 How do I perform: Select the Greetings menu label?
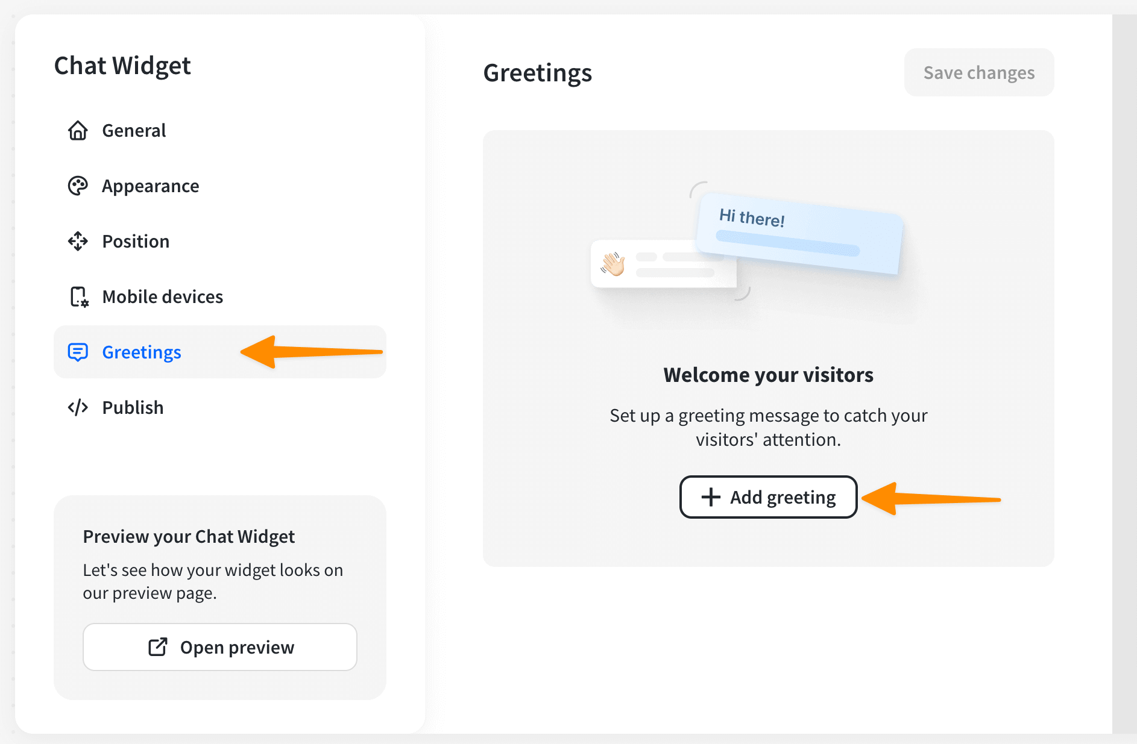(142, 352)
